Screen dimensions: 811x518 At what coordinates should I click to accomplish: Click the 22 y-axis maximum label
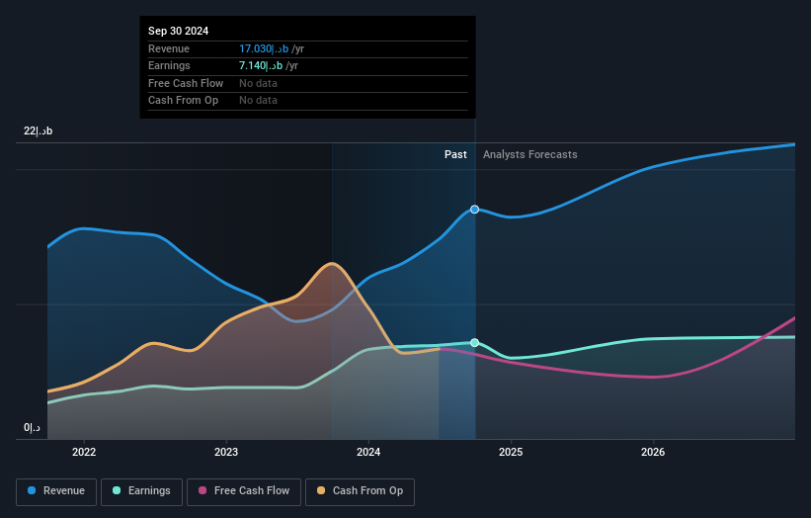tap(39, 130)
